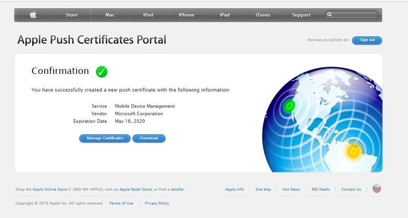Open the Terms of Use link
Screen dimensions: 408x218
pos(121,203)
